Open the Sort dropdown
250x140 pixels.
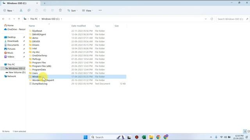click(x=73, y=10)
